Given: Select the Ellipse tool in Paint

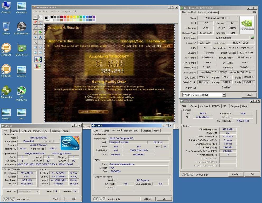Looking at the screenshot, I should click(35, 52).
